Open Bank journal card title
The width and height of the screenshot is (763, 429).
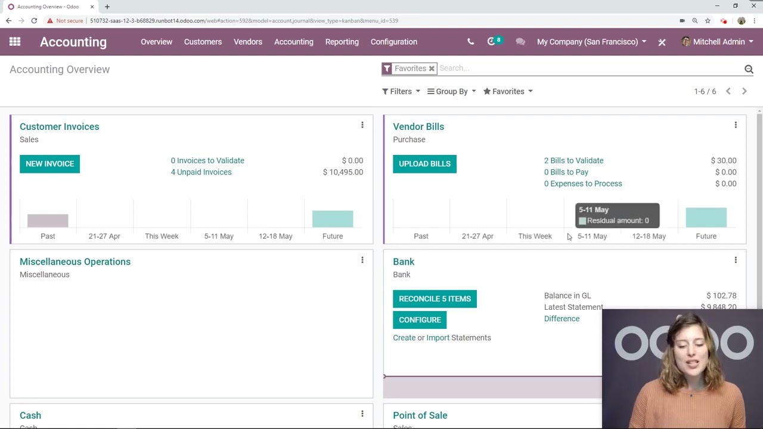(x=404, y=262)
